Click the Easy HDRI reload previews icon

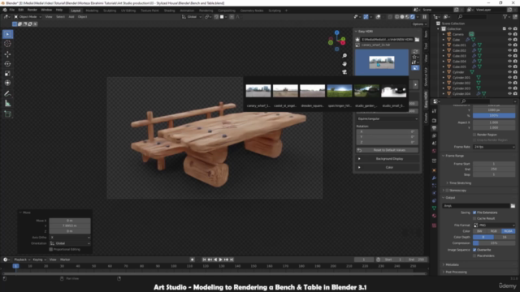(415, 52)
